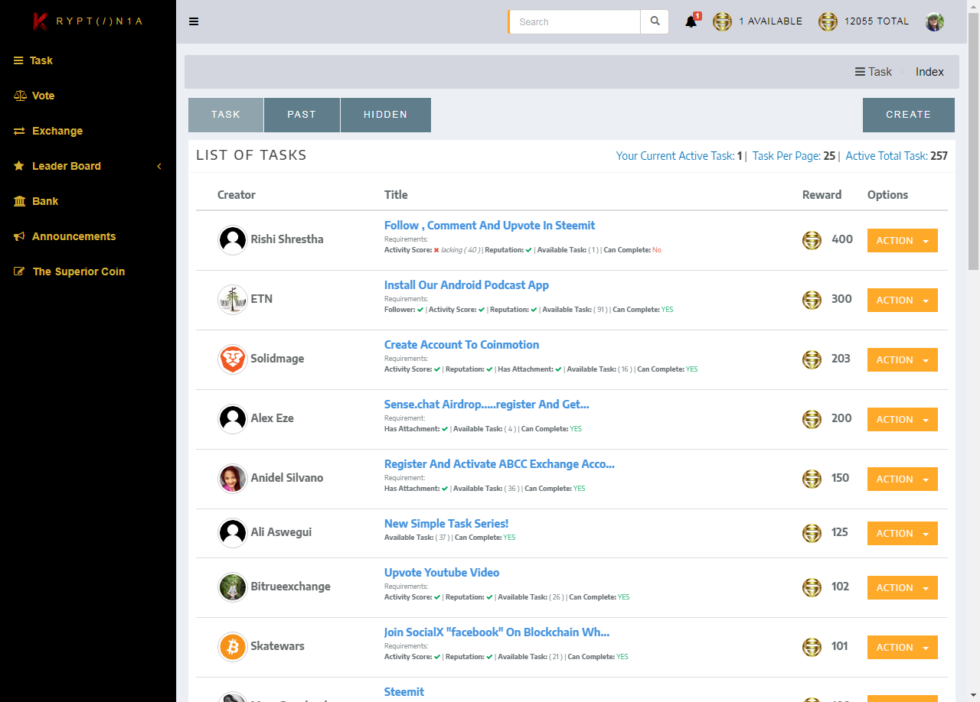
Task: Click Solidmage's lion avatar
Action: 233,359
